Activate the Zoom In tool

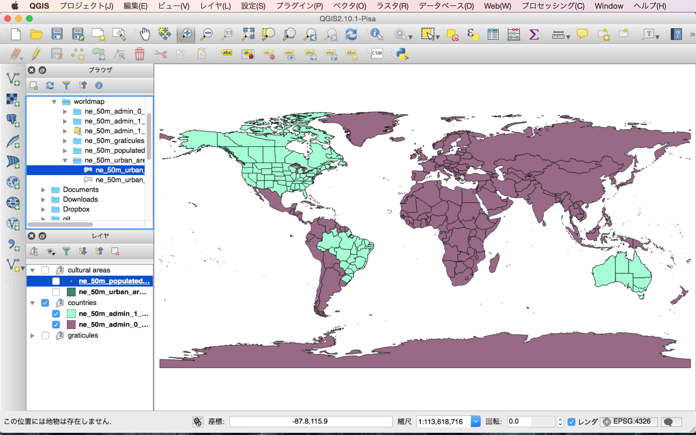click(186, 34)
